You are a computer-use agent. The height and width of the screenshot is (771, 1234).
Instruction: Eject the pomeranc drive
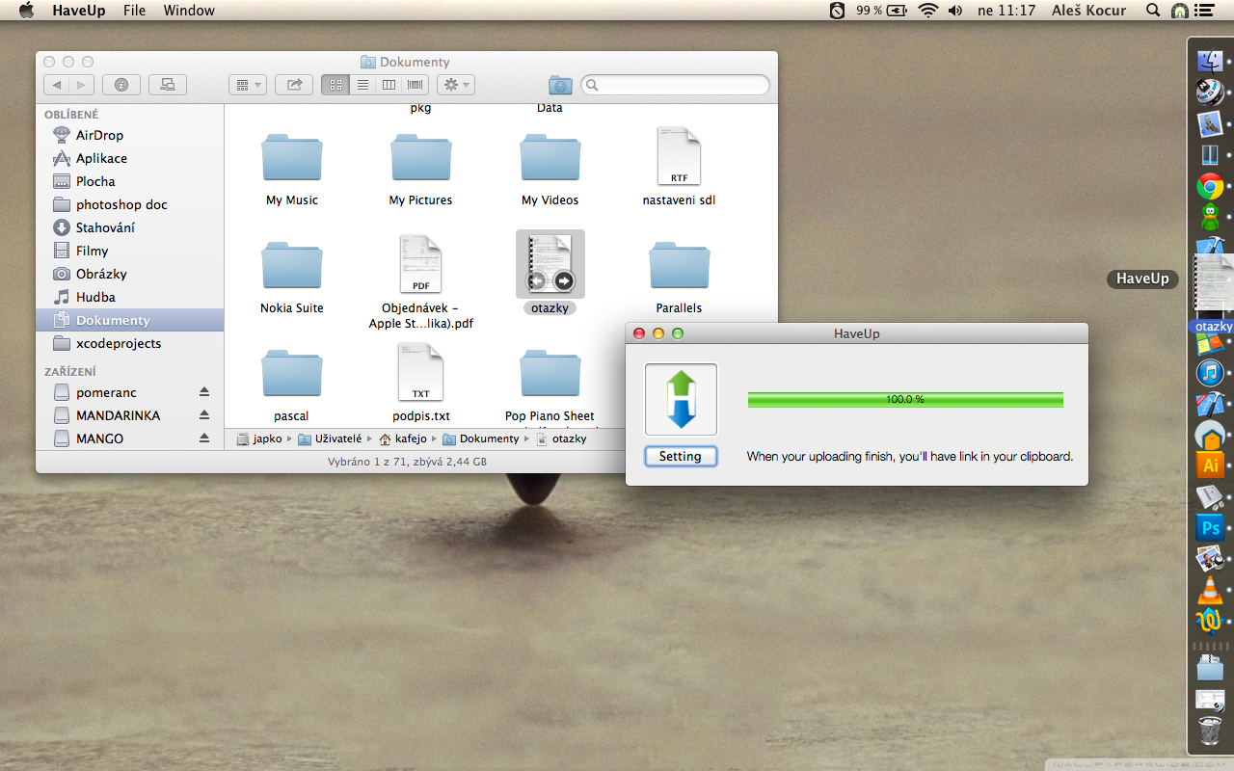(204, 392)
